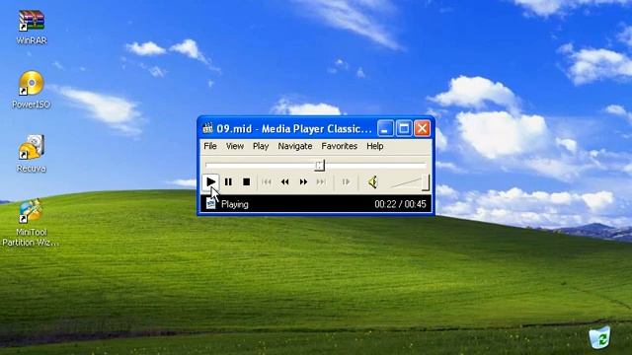This screenshot has height=355, width=632.
Task: Mute audio with the speaker icon
Action: pos(372,181)
